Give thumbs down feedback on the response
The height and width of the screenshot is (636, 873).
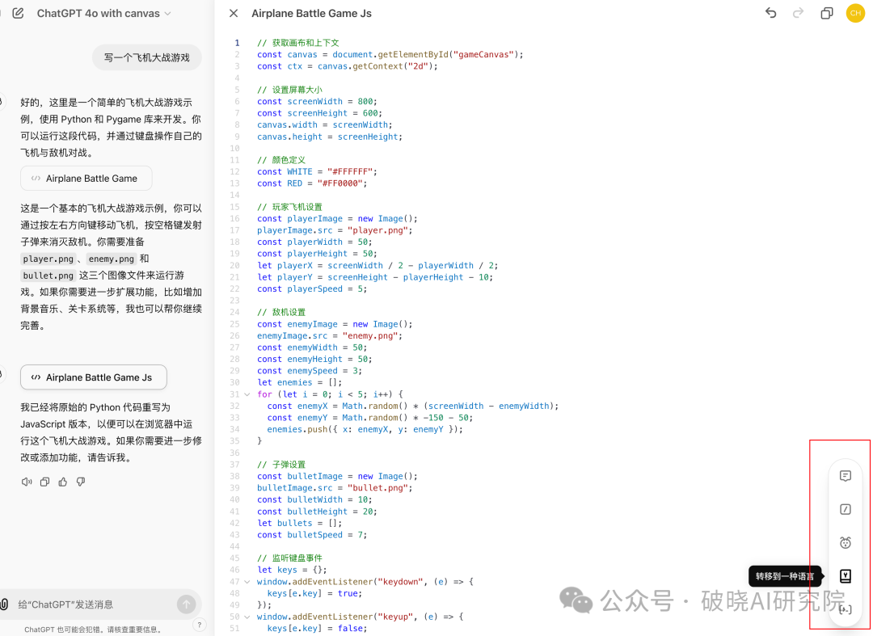(79, 481)
